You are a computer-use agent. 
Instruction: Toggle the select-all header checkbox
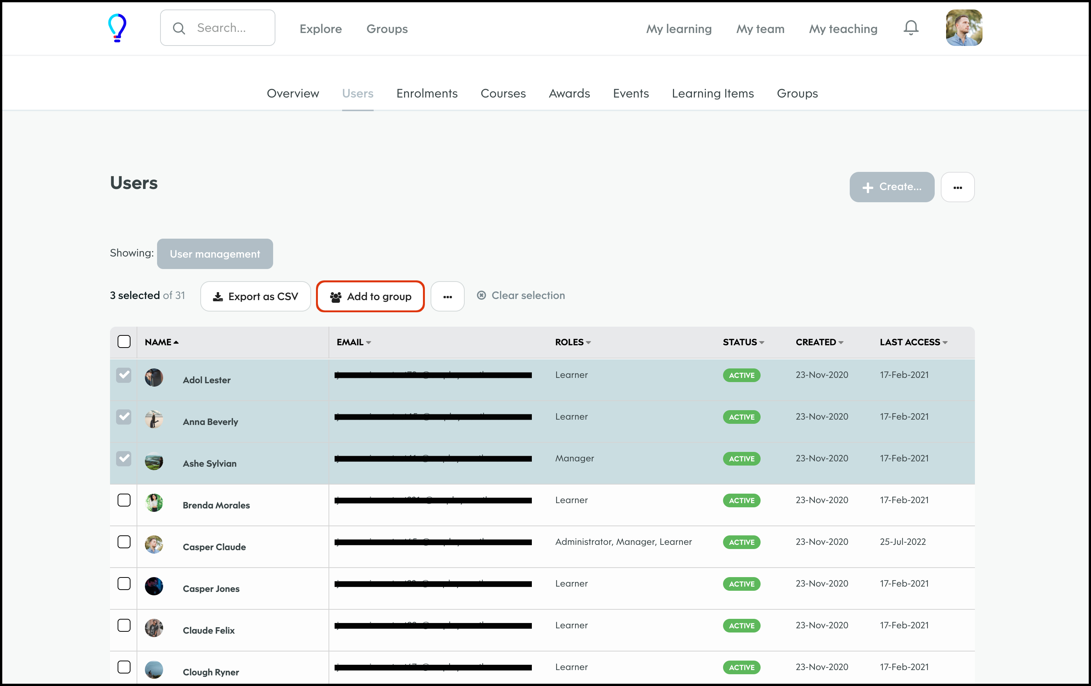point(124,341)
